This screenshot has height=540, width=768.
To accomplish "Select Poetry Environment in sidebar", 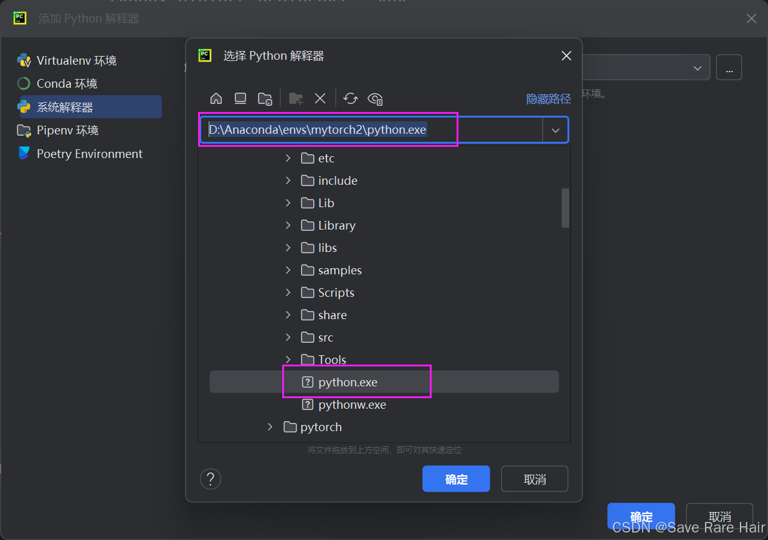I will click(90, 154).
